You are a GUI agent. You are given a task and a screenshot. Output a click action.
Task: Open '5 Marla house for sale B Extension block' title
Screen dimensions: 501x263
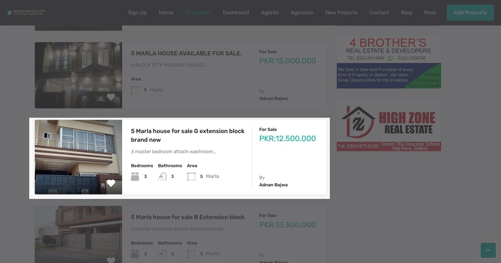click(x=188, y=217)
